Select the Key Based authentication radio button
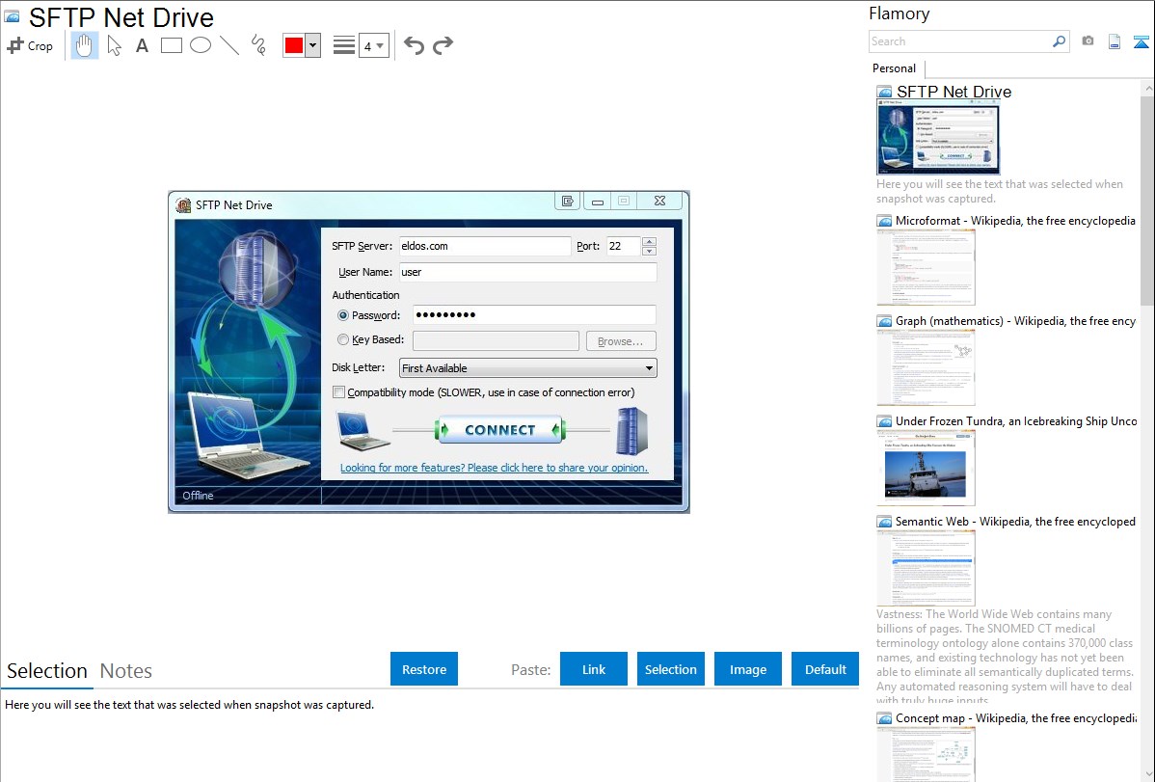This screenshot has height=782, width=1155. tap(343, 339)
